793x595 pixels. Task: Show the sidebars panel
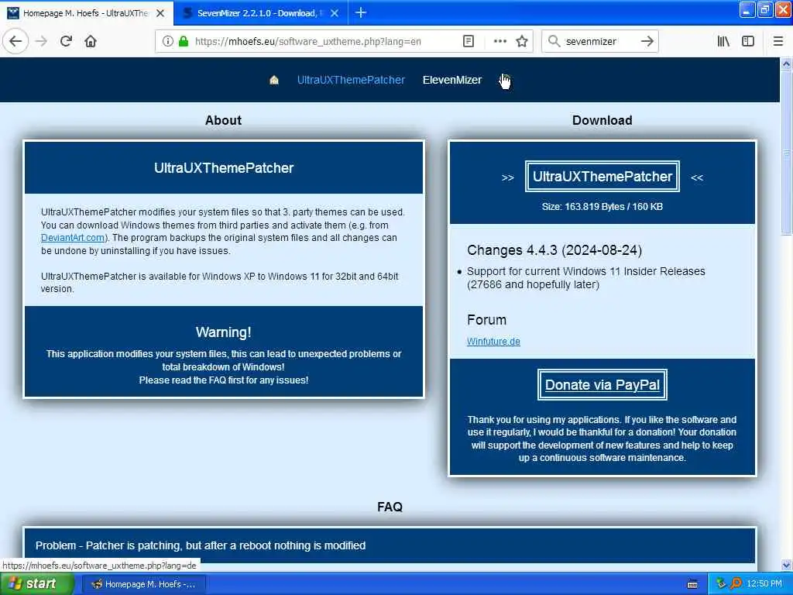pos(748,42)
